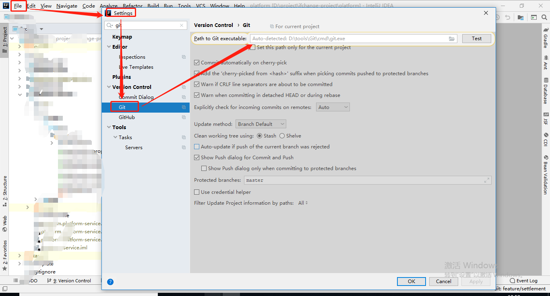Select Plugins in settings tree

(x=122, y=77)
